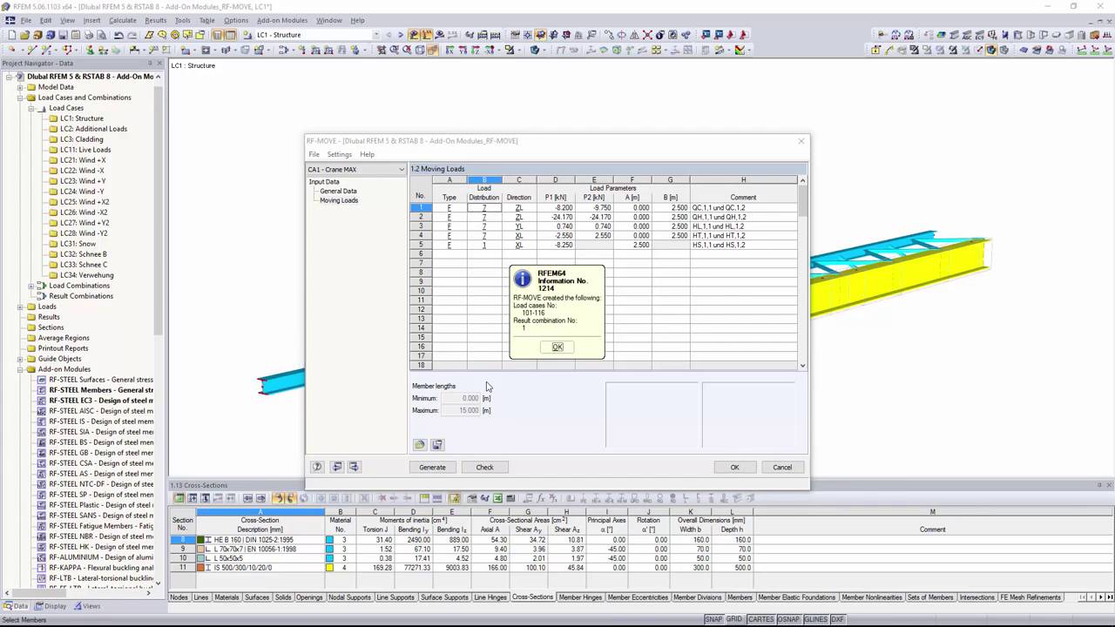Go to next load case arrow
The height and width of the screenshot is (627, 1115).
pyautogui.click(x=401, y=35)
